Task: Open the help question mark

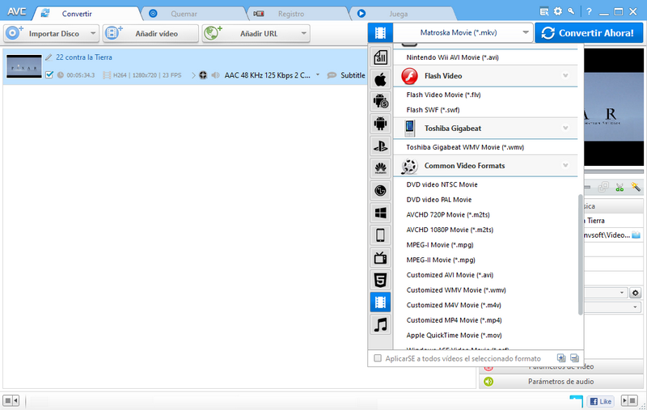Action: [590, 11]
